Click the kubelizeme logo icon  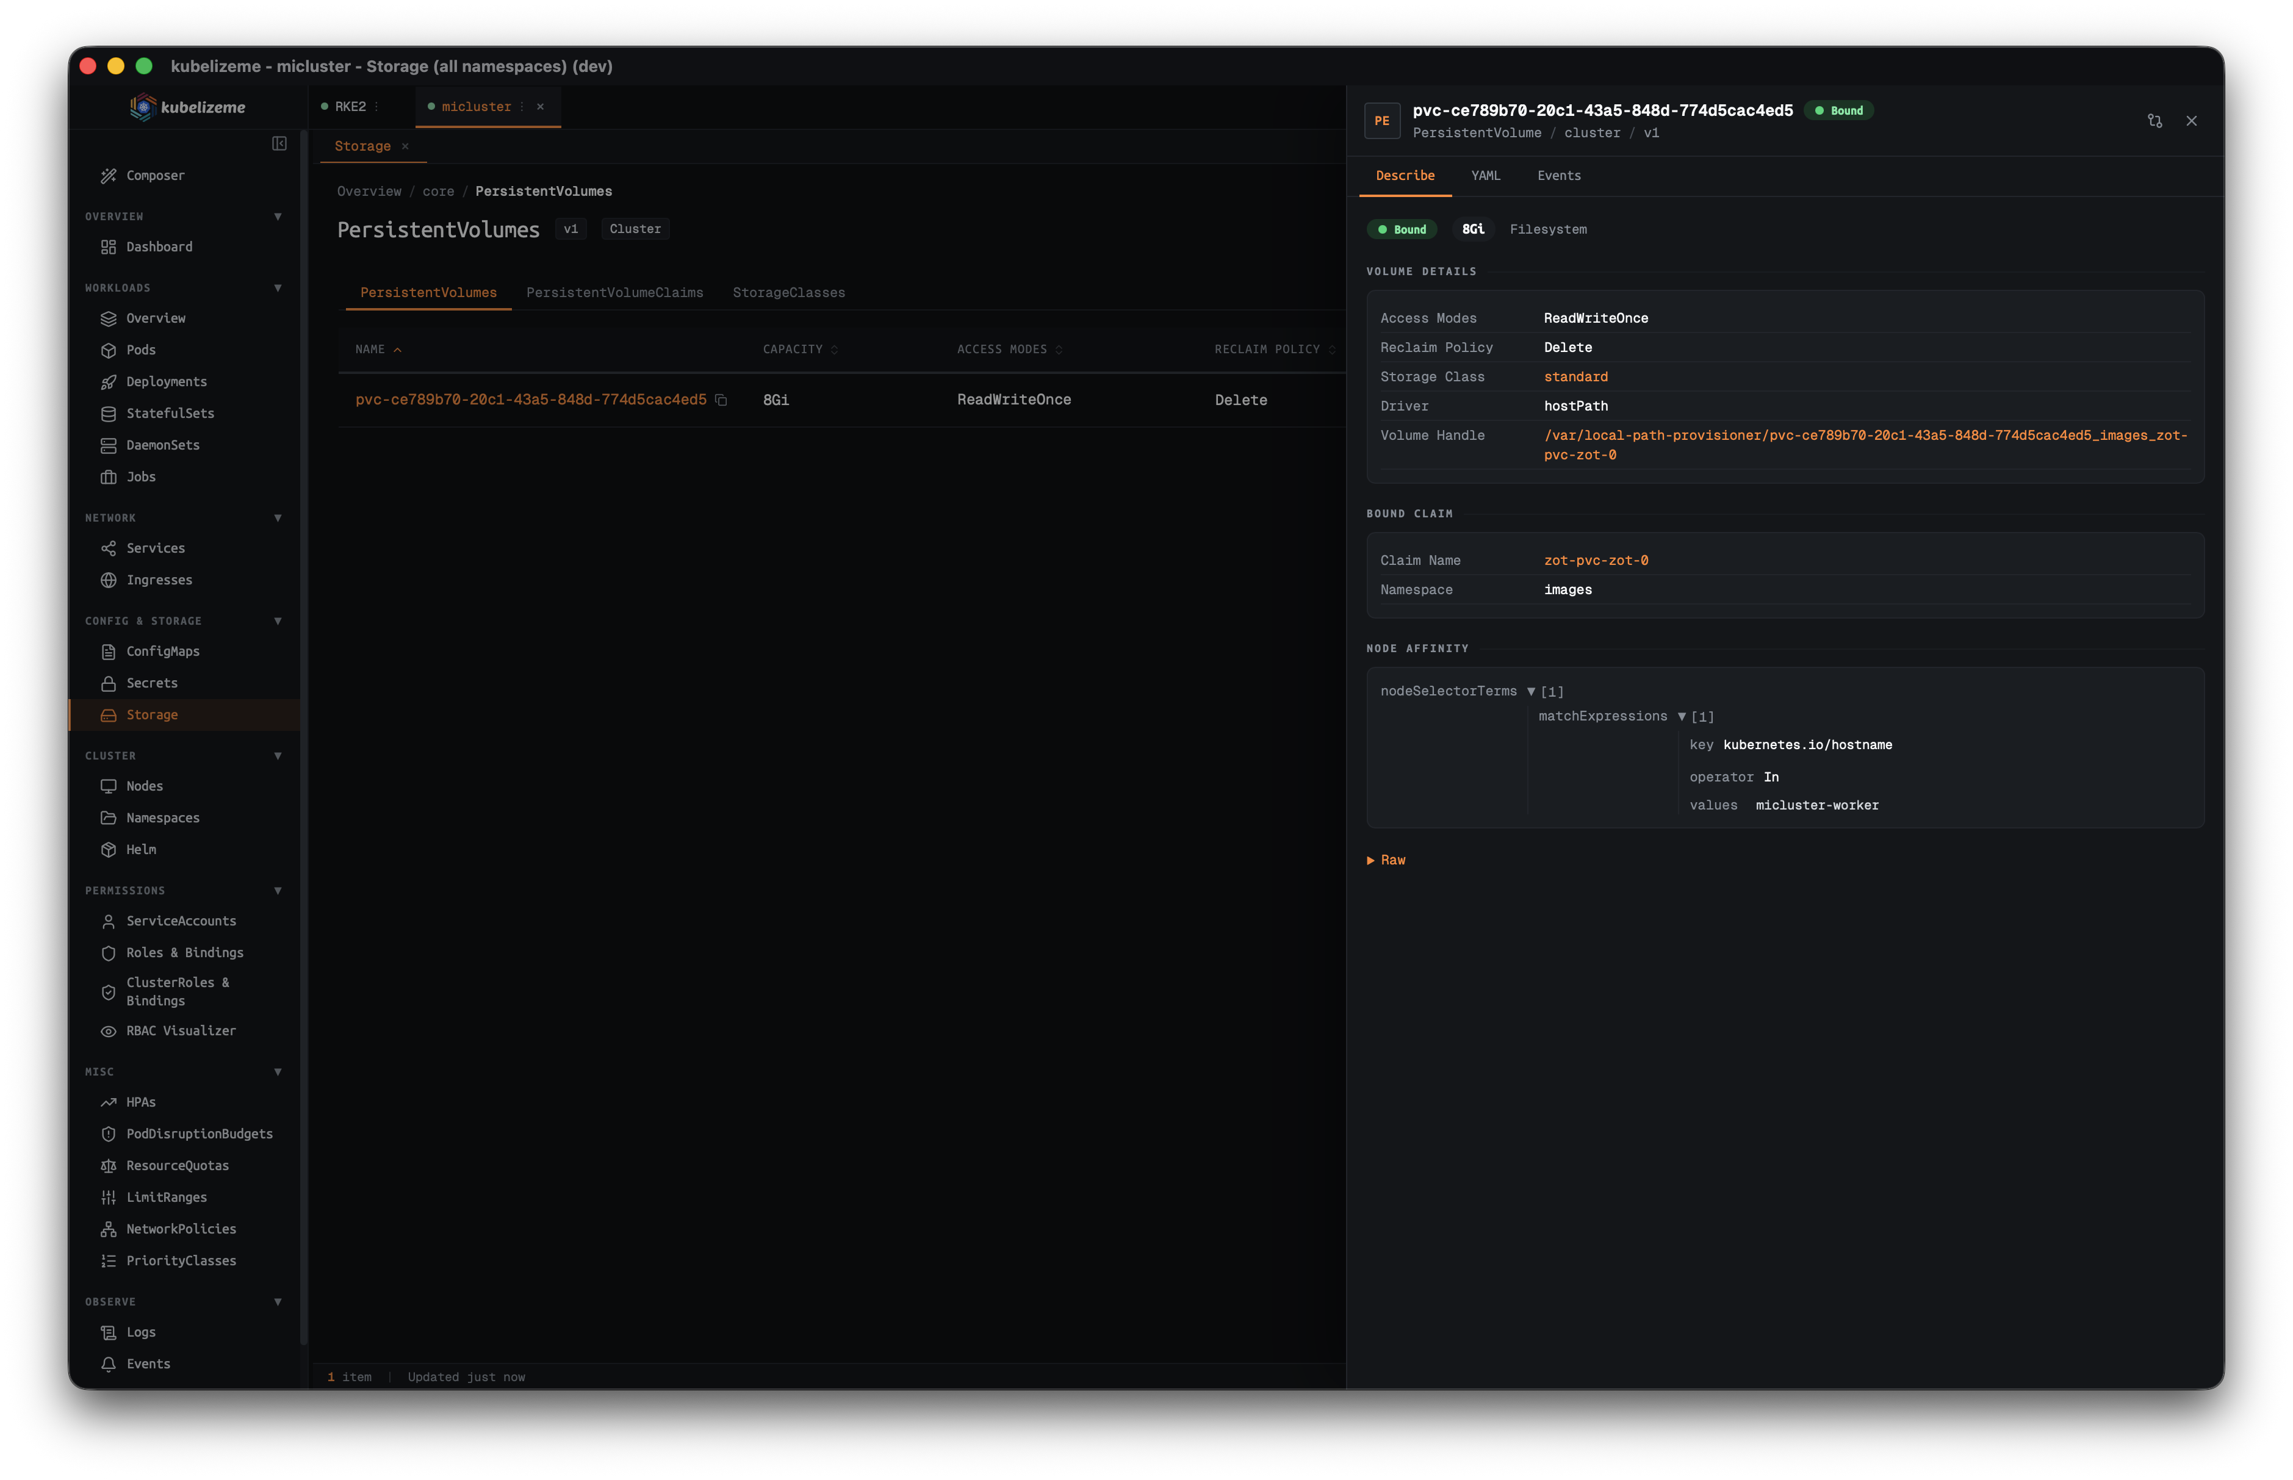tap(142, 107)
